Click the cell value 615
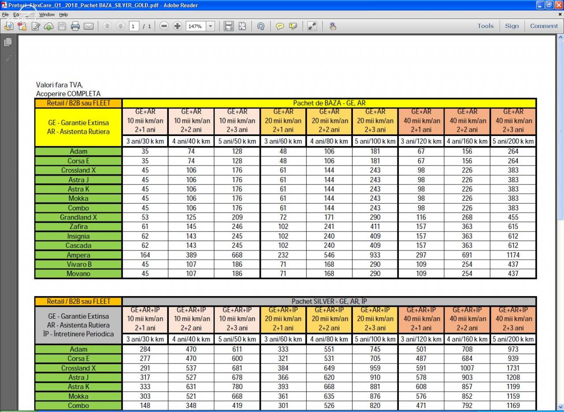 [x=513, y=227]
